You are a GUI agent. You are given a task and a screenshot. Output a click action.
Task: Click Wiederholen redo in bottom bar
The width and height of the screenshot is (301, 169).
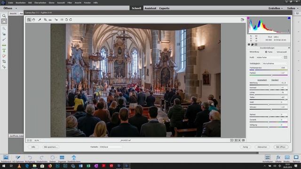coord(42,159)
